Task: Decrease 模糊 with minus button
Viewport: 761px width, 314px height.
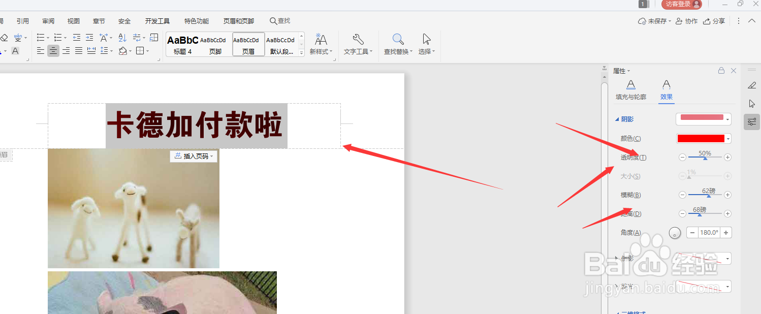Action: tap(682, 195)
